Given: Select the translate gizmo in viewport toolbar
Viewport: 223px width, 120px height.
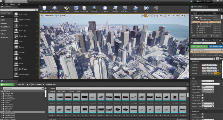Looking at the screenshot, I should point(143,16).
